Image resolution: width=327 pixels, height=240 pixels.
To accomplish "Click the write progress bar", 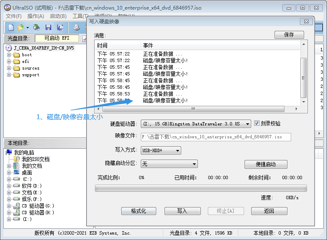I will click(201, 188).
